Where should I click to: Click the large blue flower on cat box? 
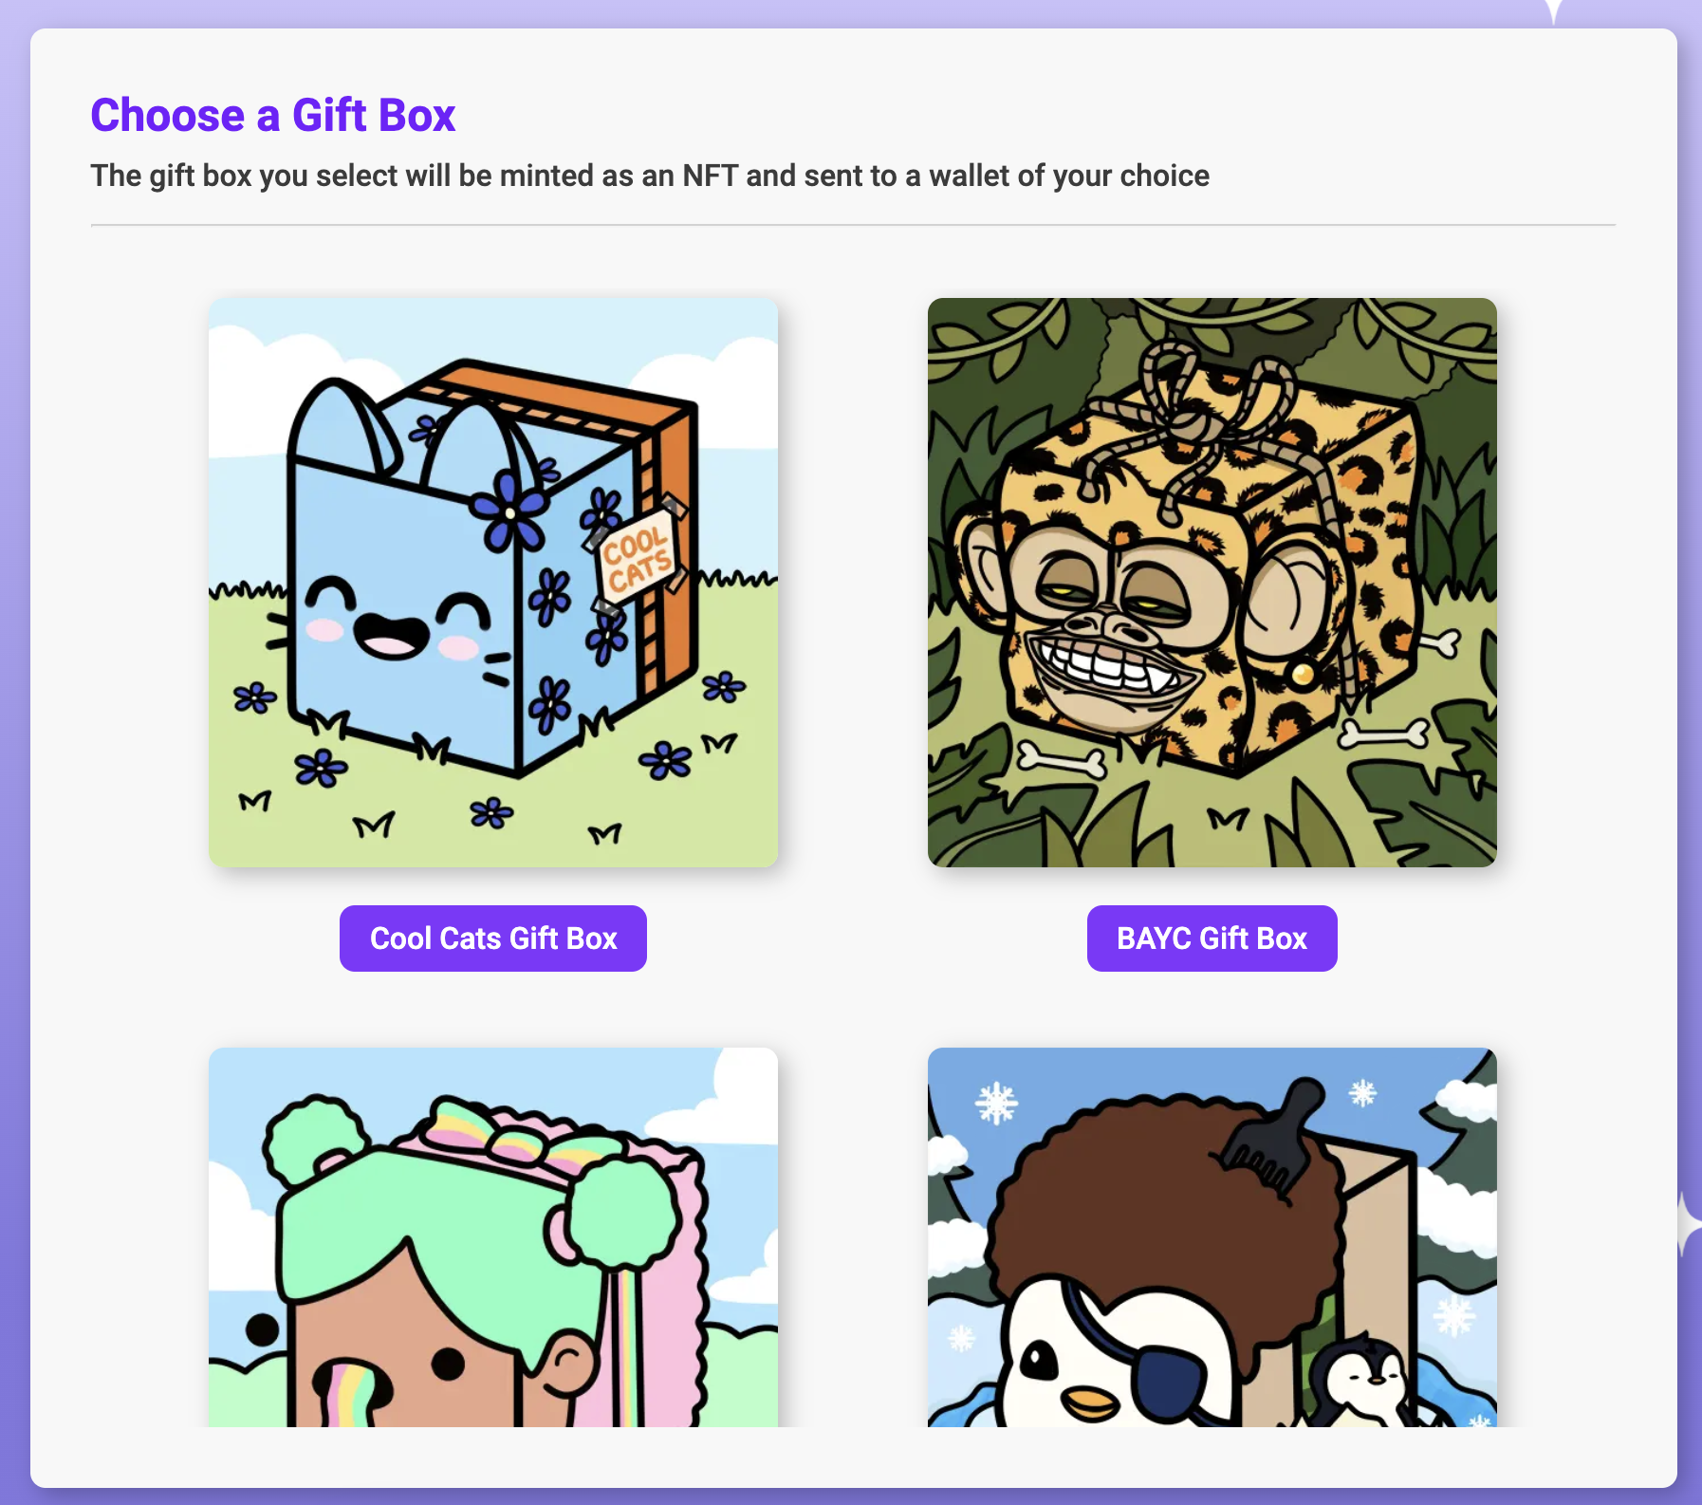click(512, 513)
